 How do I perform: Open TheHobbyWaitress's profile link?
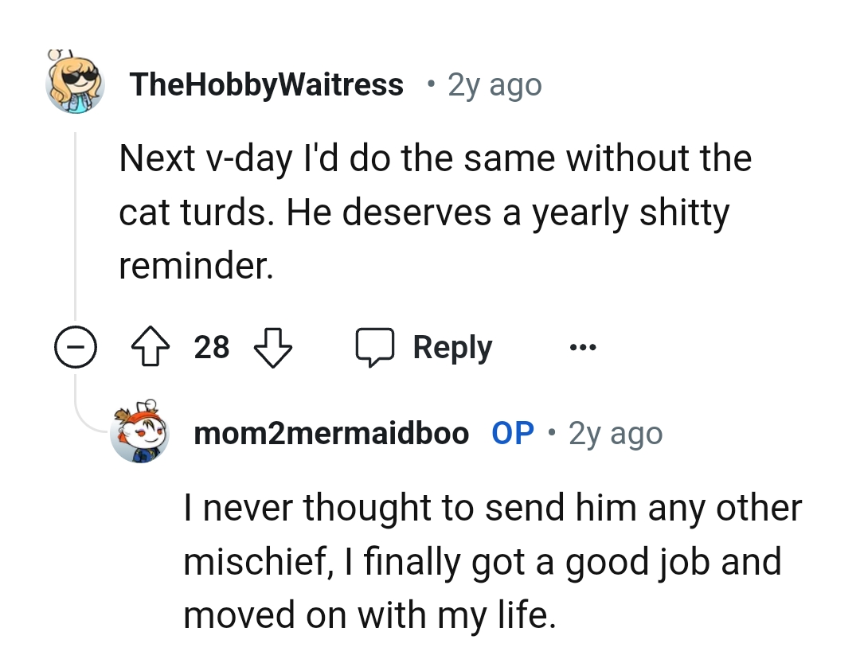(x=267, y=84)
